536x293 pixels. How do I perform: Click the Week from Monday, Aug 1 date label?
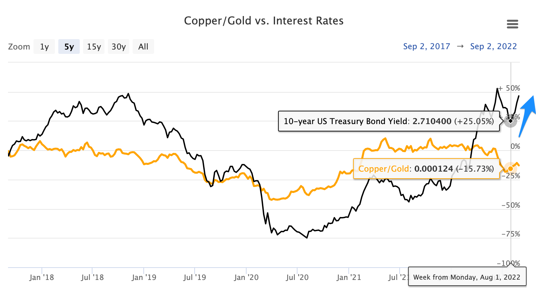[467, 277]
